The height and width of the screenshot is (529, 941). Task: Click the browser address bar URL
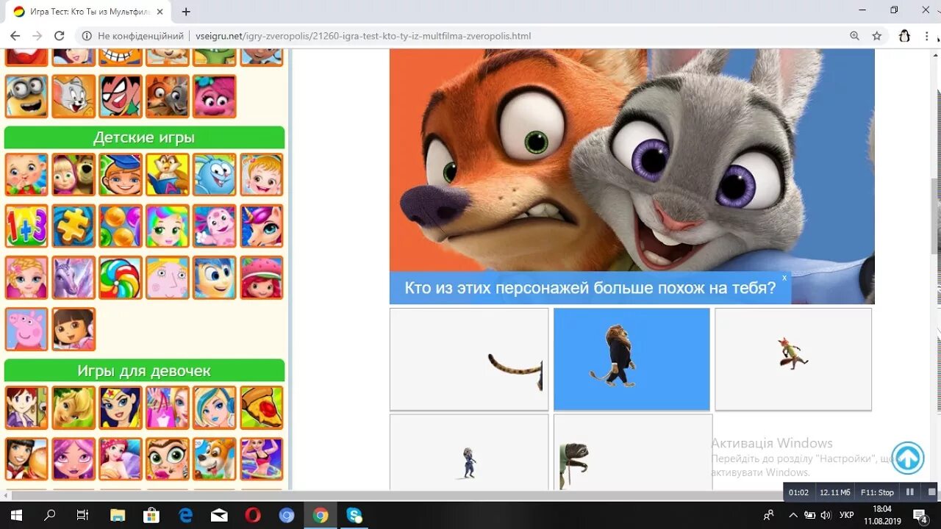(363, 36)
